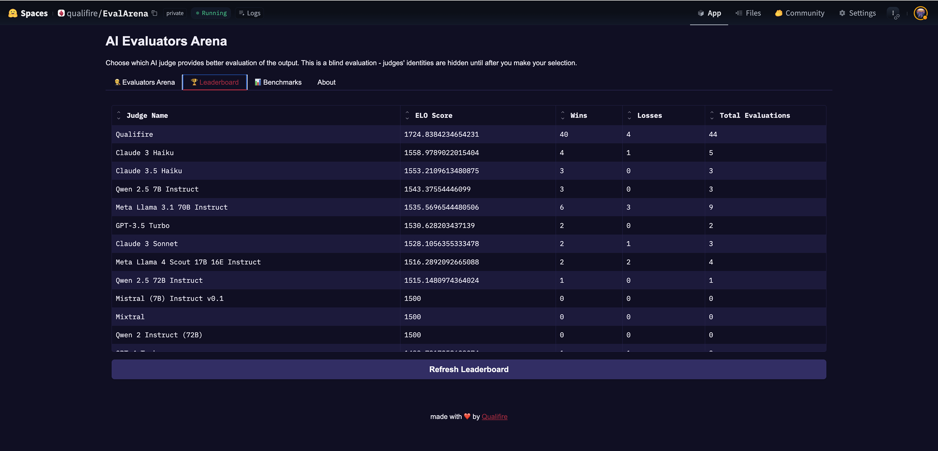Copy the EvalArena repo name icon
Screen dimensions: 938x451
point(155,13)
